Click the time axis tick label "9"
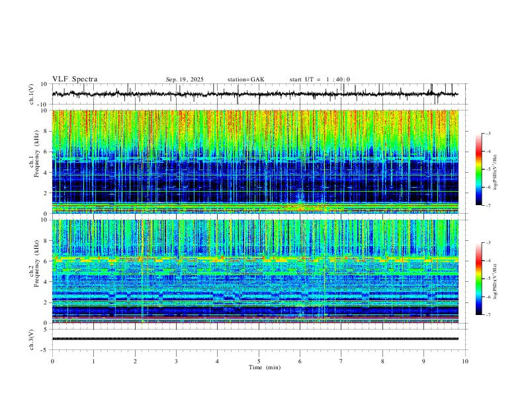 [423, 361]
